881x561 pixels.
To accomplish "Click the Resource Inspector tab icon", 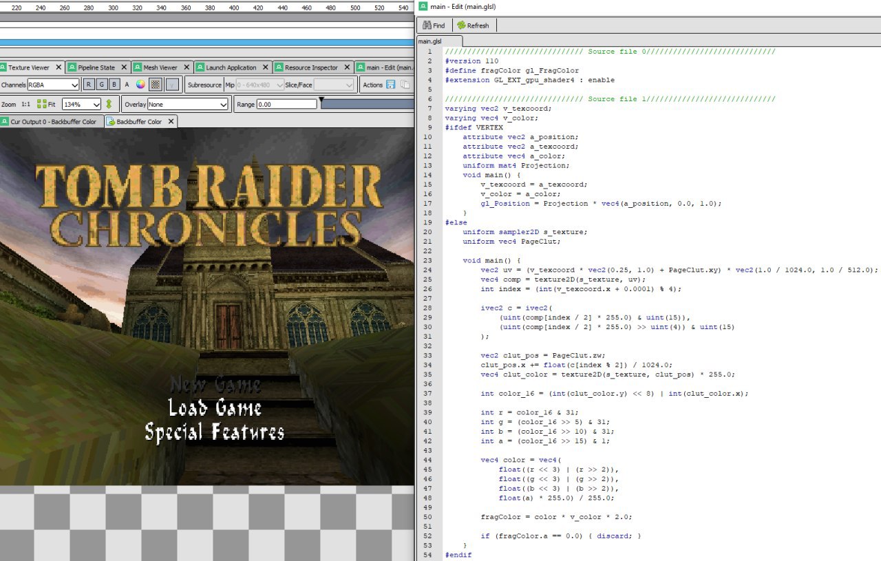I will pyautogui.click(x=279, y=67).
